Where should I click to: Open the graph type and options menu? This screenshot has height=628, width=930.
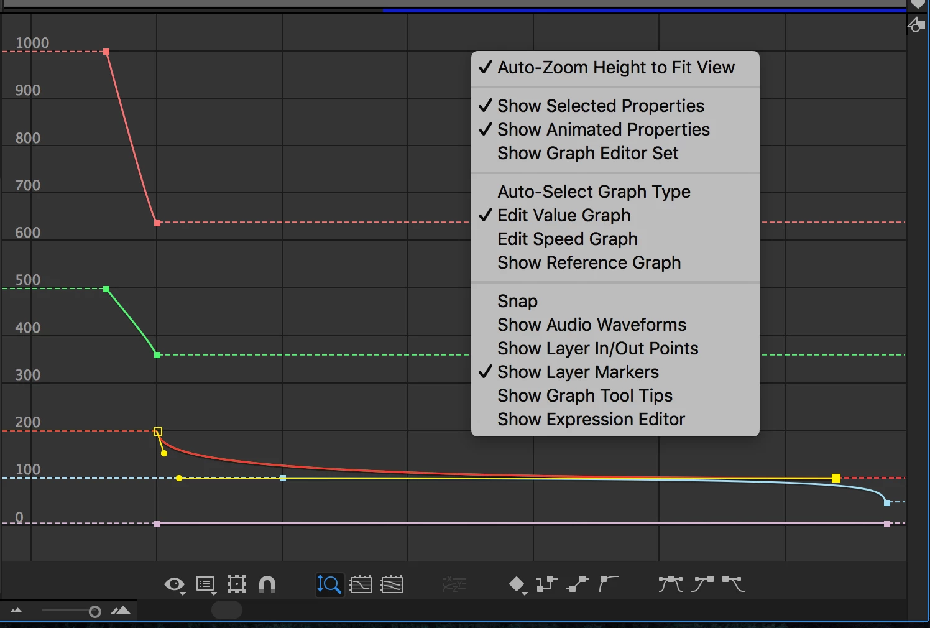(x=206, y=584)
